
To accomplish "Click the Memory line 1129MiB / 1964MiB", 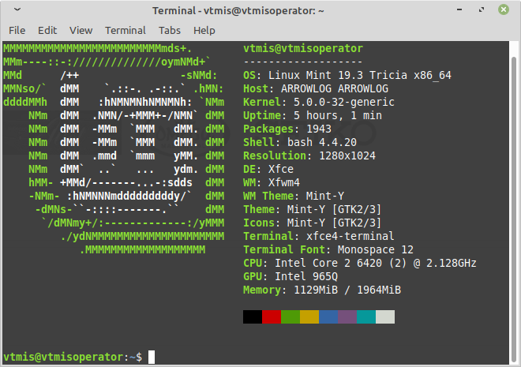I will click(x=322, y=290).
